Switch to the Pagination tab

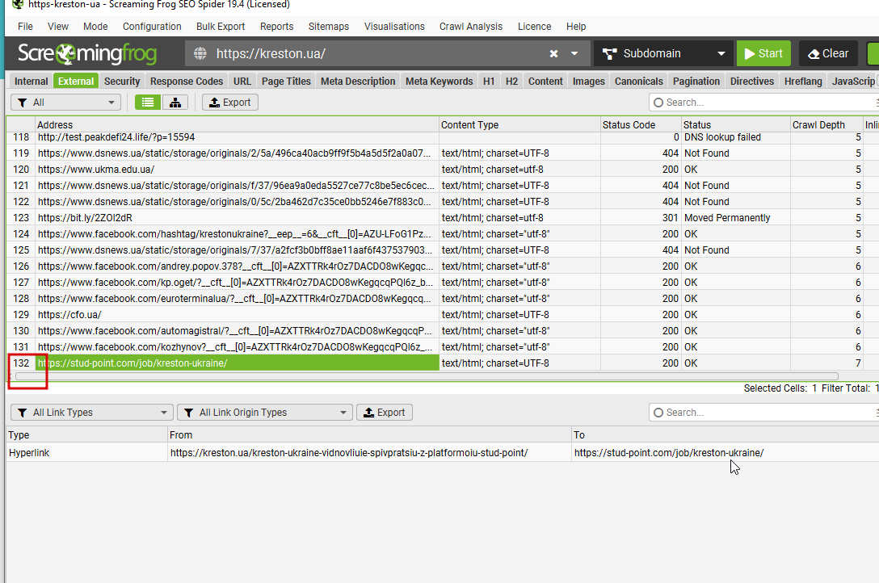696,82
